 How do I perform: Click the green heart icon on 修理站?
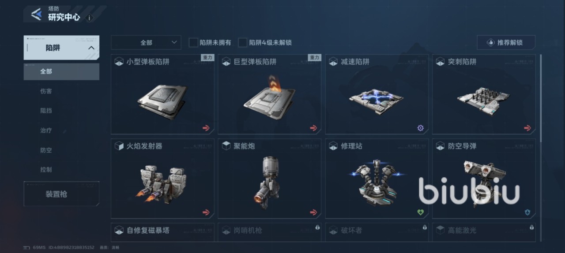[x=421, y=212]
